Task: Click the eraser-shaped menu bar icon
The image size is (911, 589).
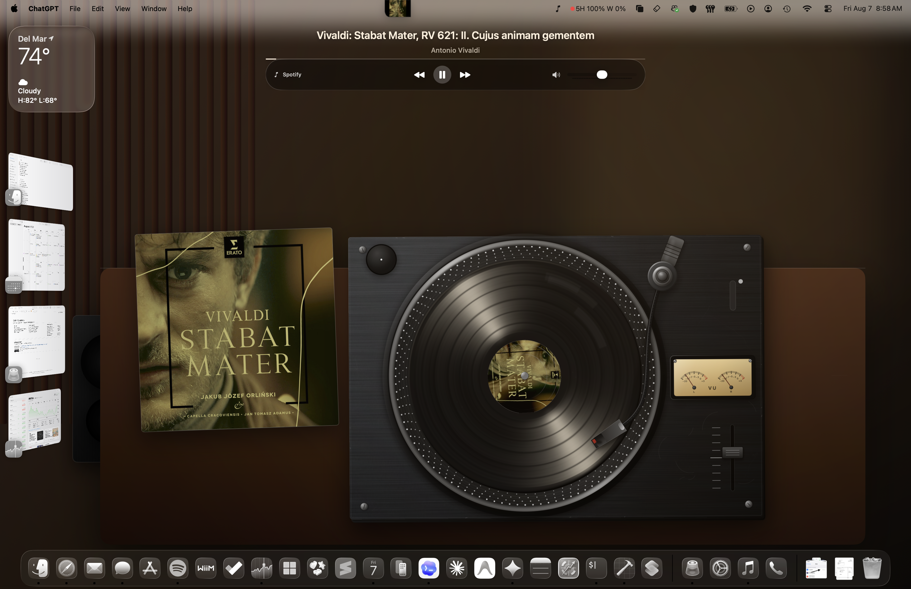Action: 657,8
